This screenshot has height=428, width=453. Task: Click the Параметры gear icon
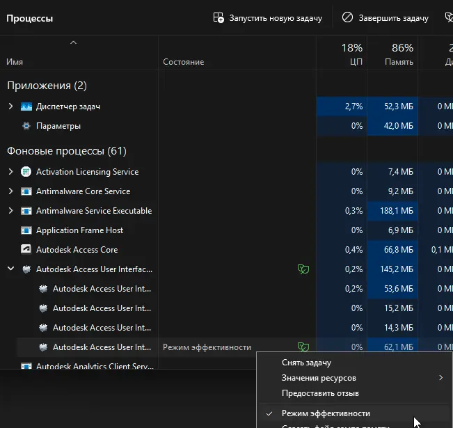pyautogui.click(x=26, y=126)
